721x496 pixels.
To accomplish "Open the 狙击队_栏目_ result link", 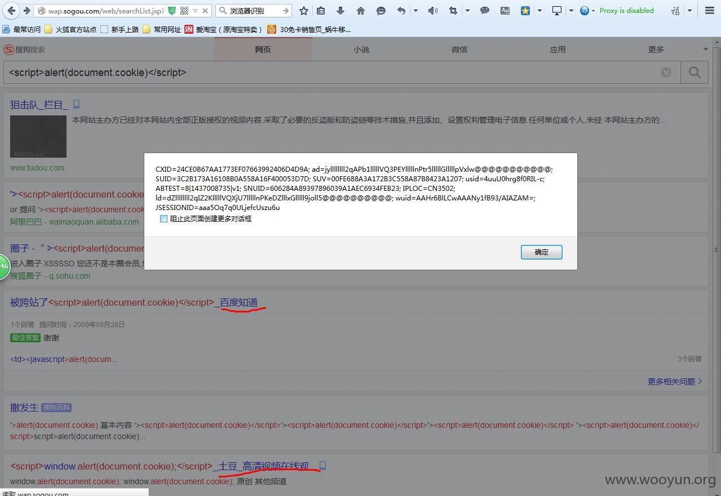I will pyautogui.click(x=39, y=104).
